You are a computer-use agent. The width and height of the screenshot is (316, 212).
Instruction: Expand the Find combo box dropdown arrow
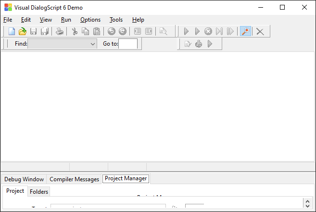click(x=93, y=44)
